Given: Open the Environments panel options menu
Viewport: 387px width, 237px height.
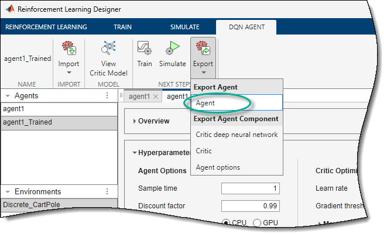Looking at the screenshot, I should click(107, 191).
